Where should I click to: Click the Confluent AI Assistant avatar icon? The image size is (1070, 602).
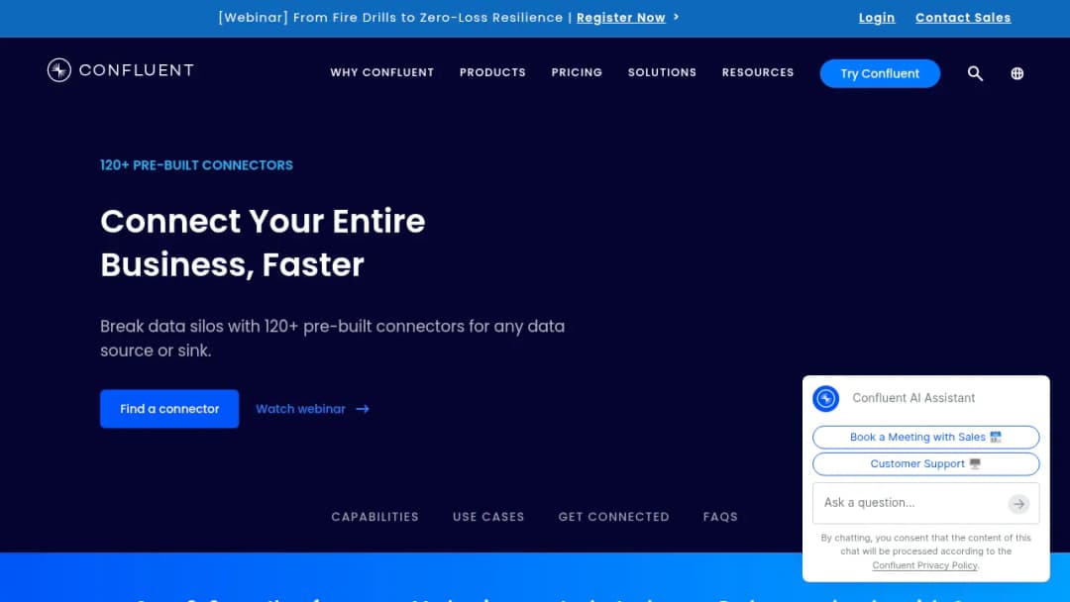click(x=825, y=399)
